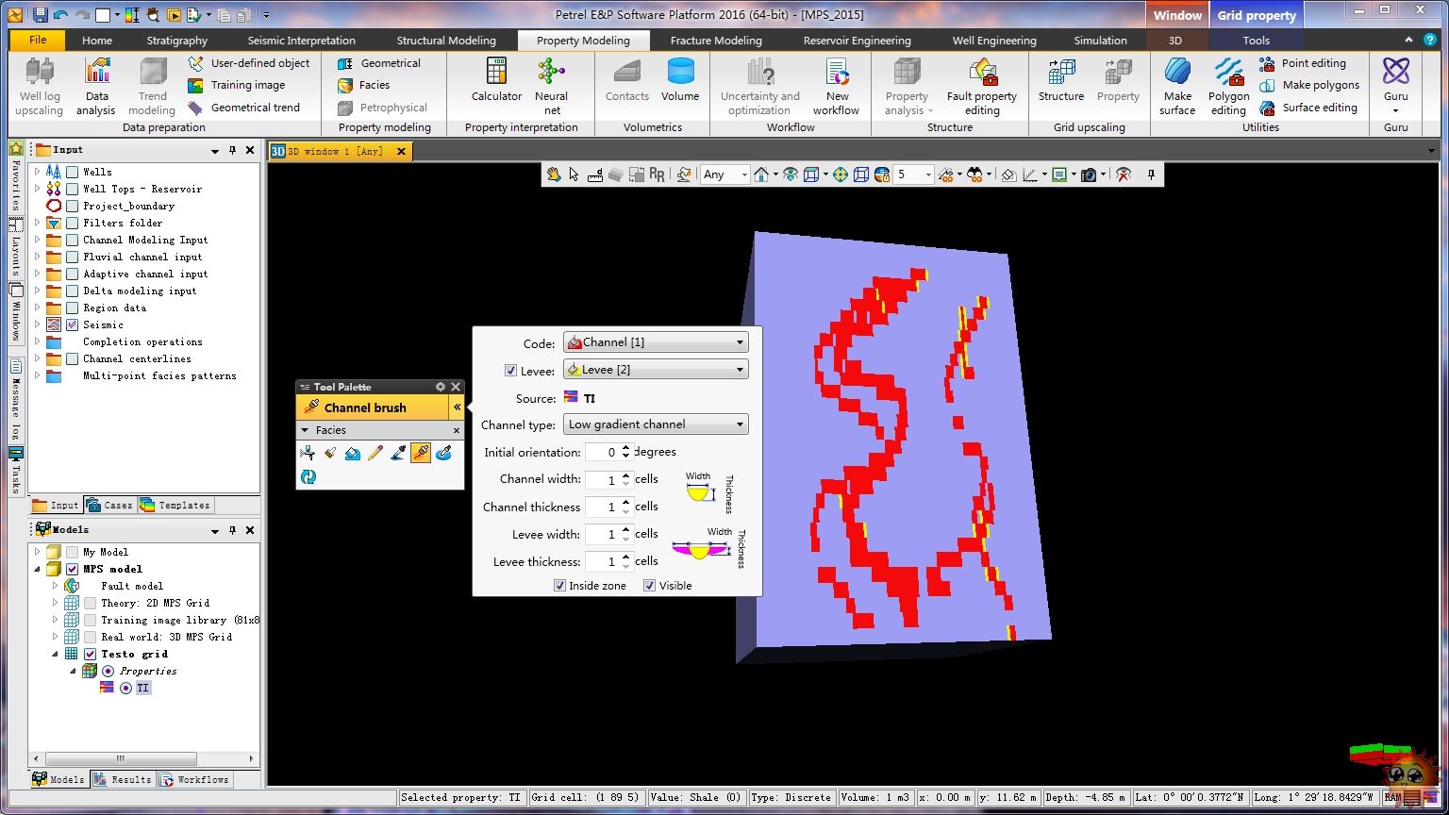
Task: Switch to the Seismic Interpretation tab
Action: pos(302,41)
